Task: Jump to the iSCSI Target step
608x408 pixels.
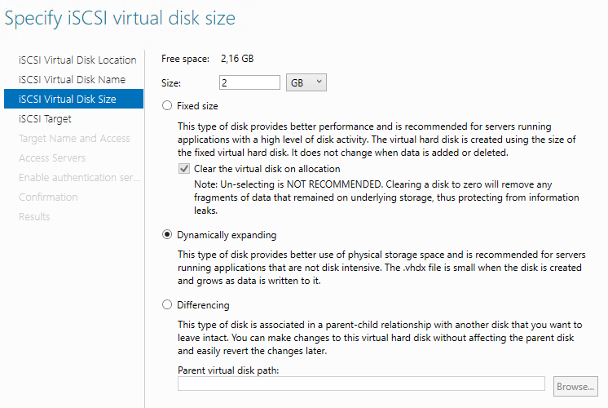Action: (45, 119)
